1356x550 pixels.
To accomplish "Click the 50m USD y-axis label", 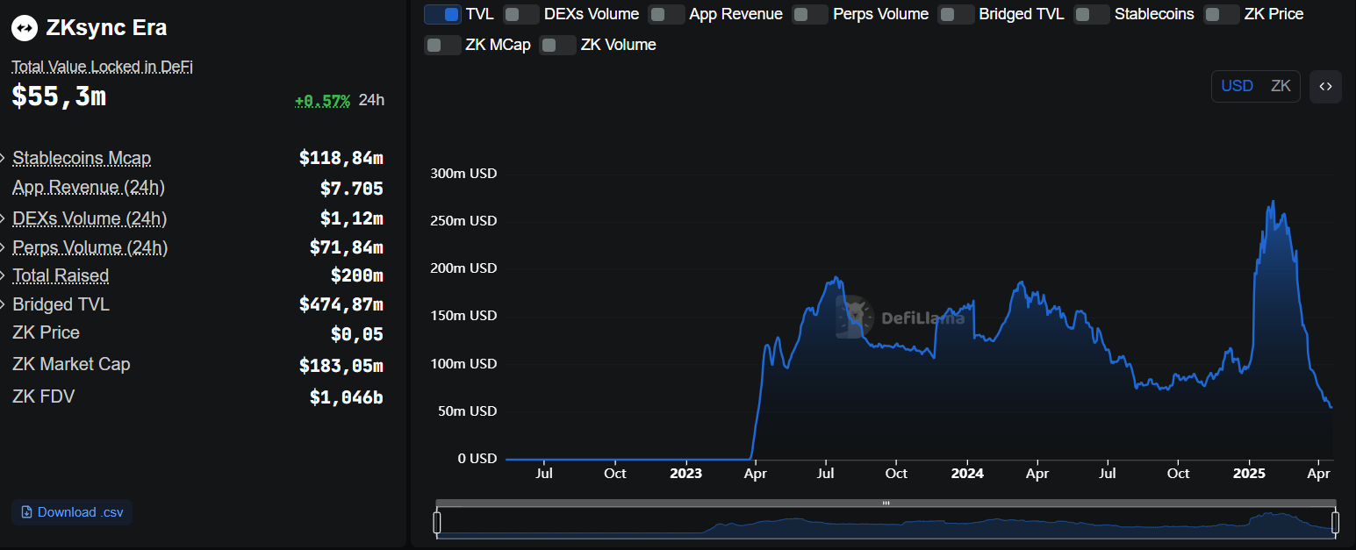I will click(467, 411).
